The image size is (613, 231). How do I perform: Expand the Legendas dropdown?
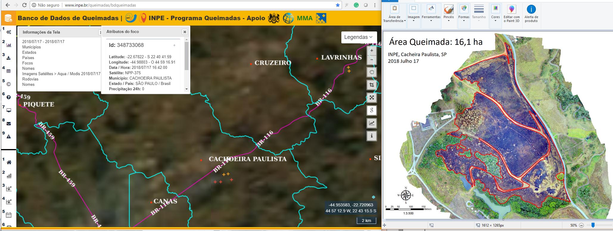pos(359,37)
